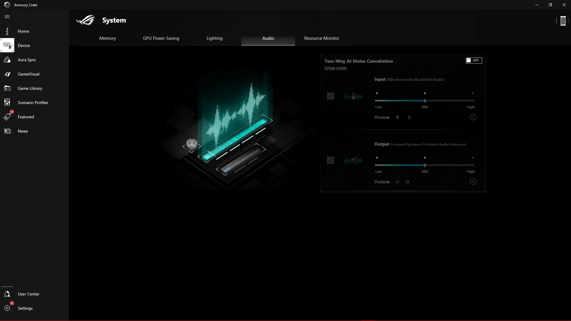The image size is (571, 321).
Task: Play the Input preview recording
Action: click(x=410, y=117)
